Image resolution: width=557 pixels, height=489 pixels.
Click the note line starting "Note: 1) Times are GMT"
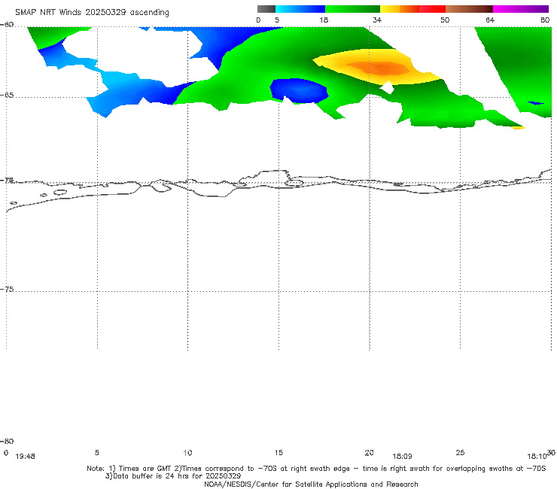tap(316, 469)
